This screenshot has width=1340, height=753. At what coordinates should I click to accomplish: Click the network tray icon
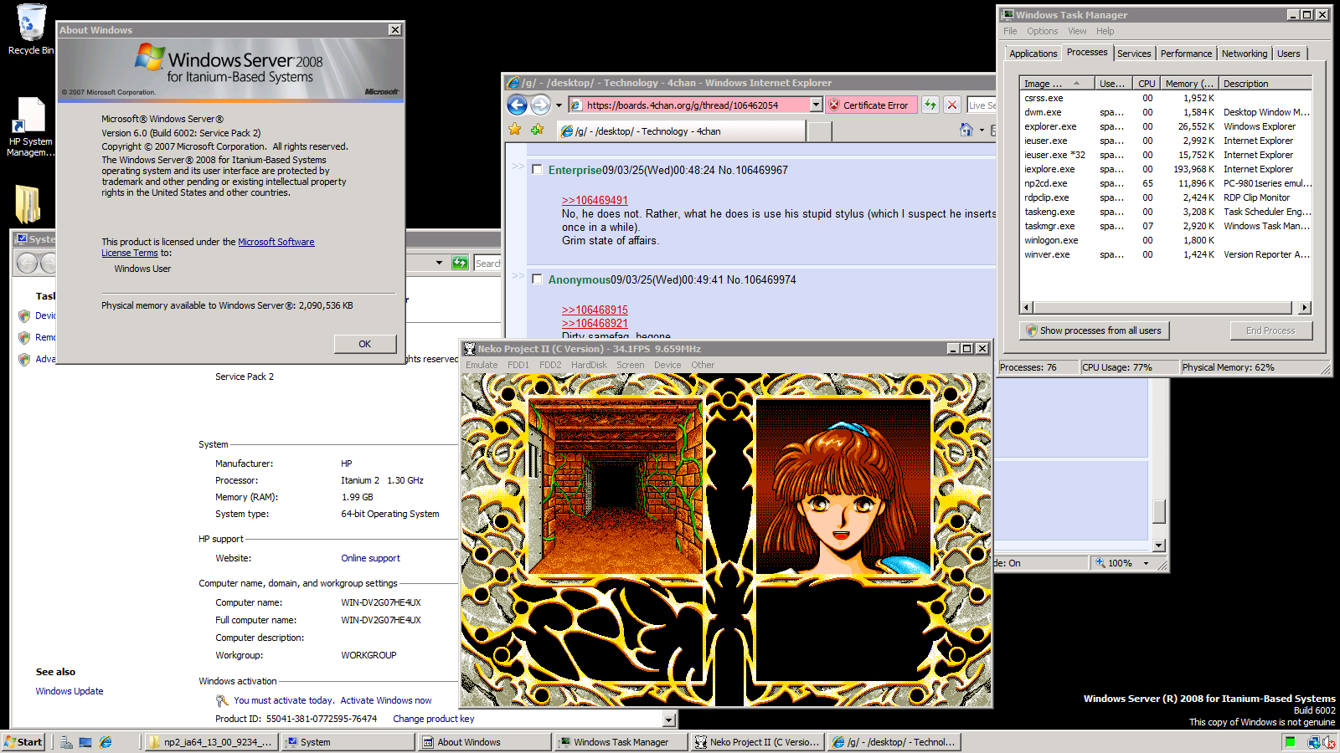click(1313, 742)
